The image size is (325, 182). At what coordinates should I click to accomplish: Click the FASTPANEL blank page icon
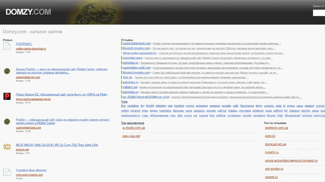pyautogui.click(x=7, y=46)
